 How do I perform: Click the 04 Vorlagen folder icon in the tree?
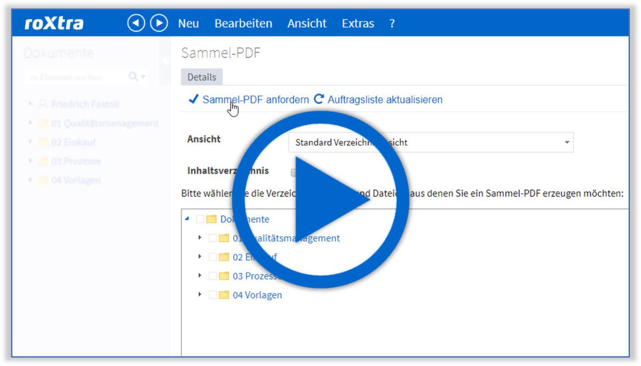tap(224, 295)
